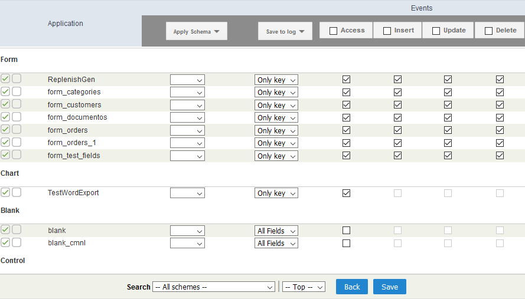Screen dimensions: 525x299
Task: Click the Control section heading
Action: click(x=13, y=261)
